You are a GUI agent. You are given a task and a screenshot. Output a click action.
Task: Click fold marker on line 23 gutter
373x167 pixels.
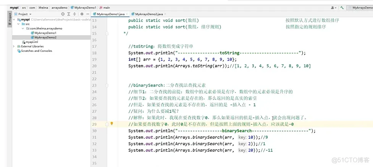coord(107,85)
